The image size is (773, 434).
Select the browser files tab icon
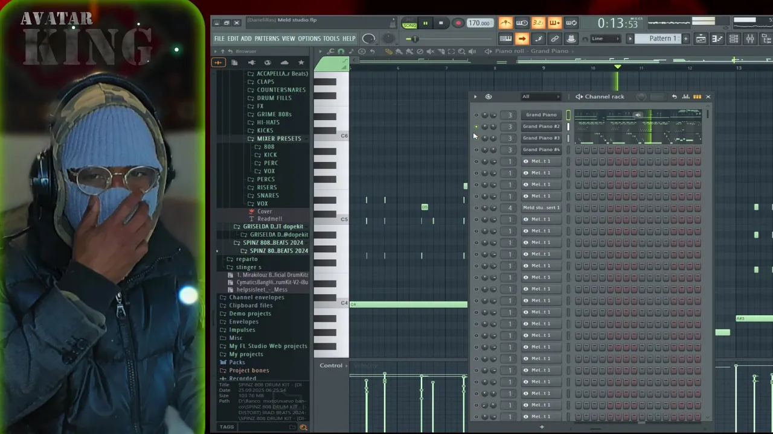pos(235,63)
